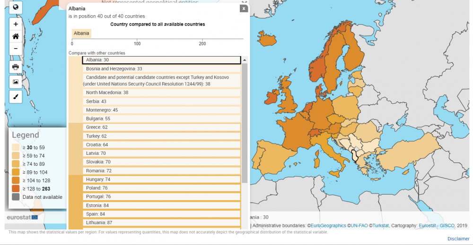Screen dimensions: 473x245
Task: Zoom out with the minus button
Action: tap(16, 49)
